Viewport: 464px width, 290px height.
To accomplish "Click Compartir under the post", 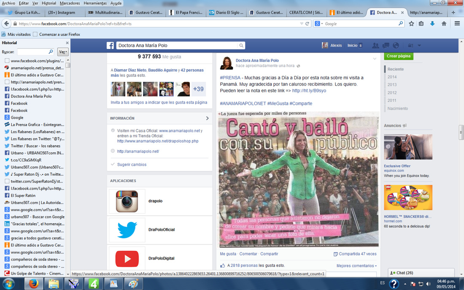I will (x=269, y=254).
